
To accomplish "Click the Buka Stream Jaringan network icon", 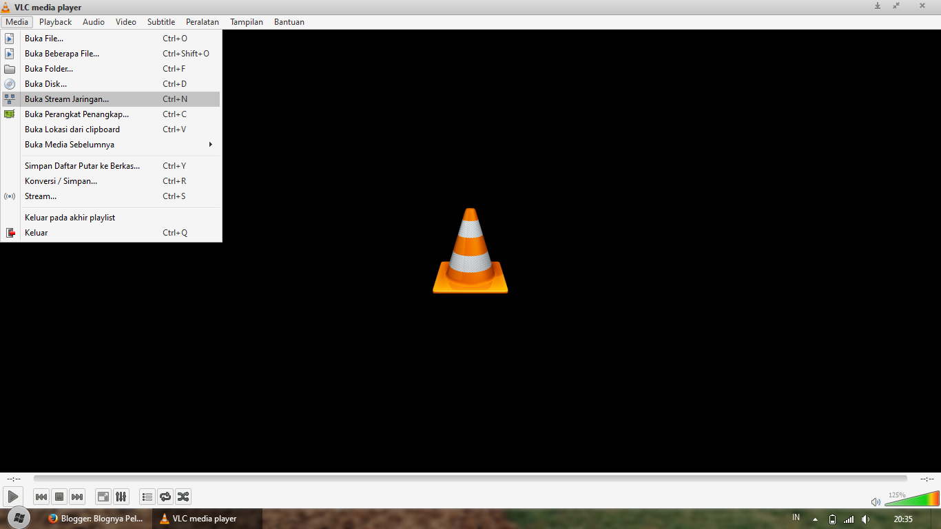I will click(10, 98).
